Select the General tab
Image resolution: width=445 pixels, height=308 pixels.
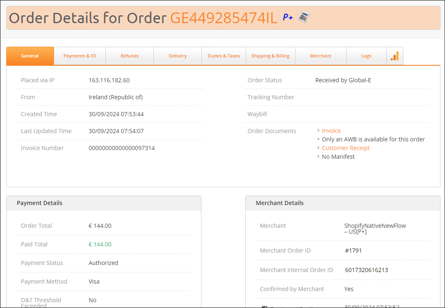click(30, 56)
